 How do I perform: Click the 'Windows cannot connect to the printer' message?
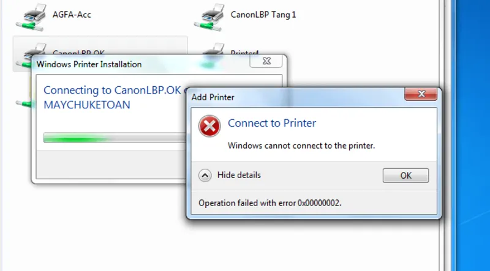(301, 146)
